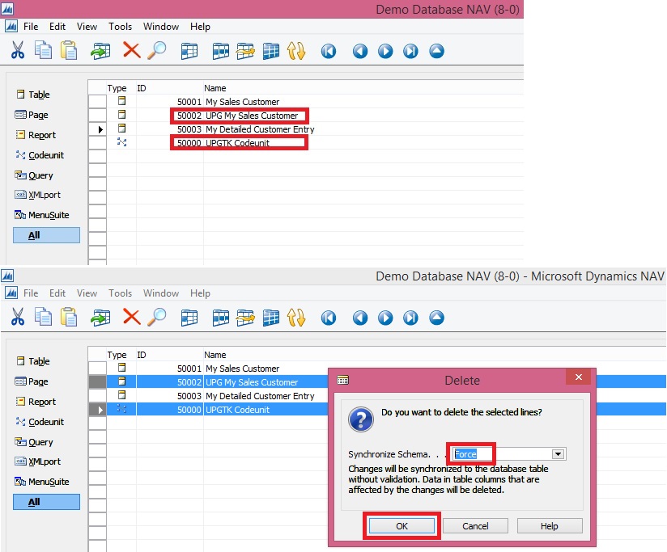
Task: Click the Help button in Delete dialog
Action: [x=549, y=525]
